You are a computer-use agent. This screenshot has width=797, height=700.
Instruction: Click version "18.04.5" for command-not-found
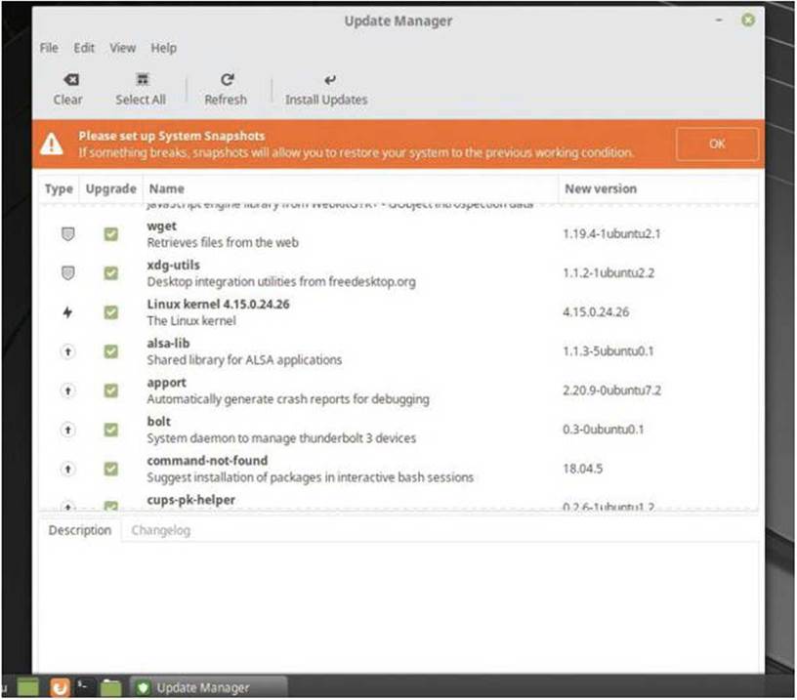pos(582,469)
